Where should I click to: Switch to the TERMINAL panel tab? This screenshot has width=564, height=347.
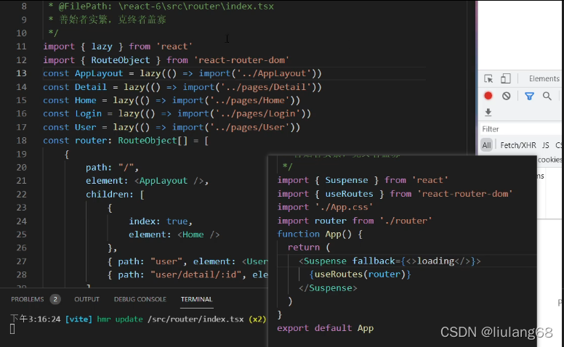tap(196, 299)
